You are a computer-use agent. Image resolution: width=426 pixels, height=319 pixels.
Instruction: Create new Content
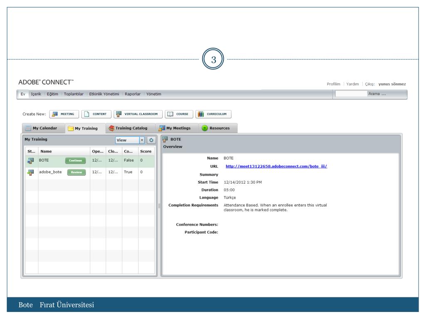pos(96,114)
